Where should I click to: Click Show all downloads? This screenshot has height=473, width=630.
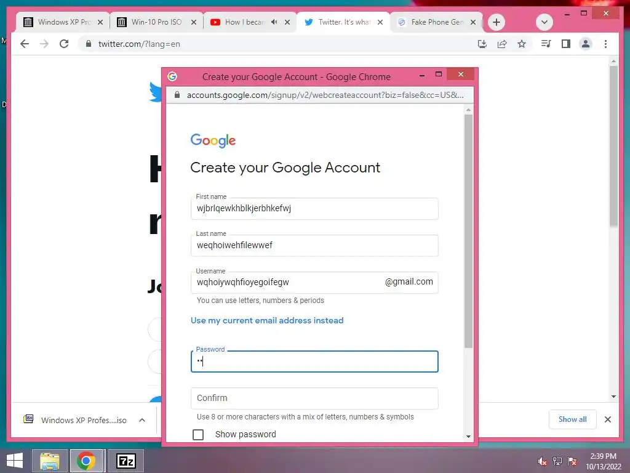click(573, 419)
